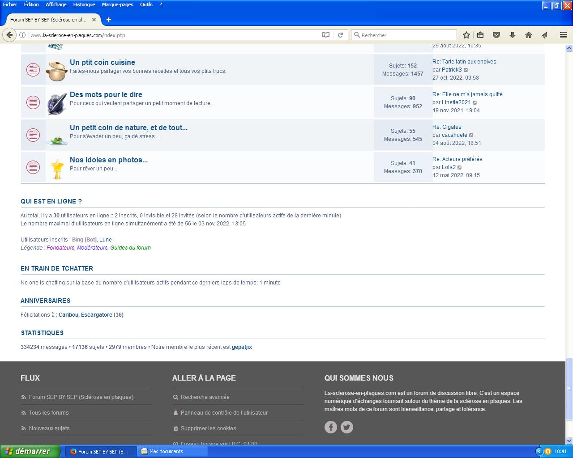Open the Downloads arrow icon
Image resolution: width=573 pixels, height=458 pixels.
pos(513,35)
